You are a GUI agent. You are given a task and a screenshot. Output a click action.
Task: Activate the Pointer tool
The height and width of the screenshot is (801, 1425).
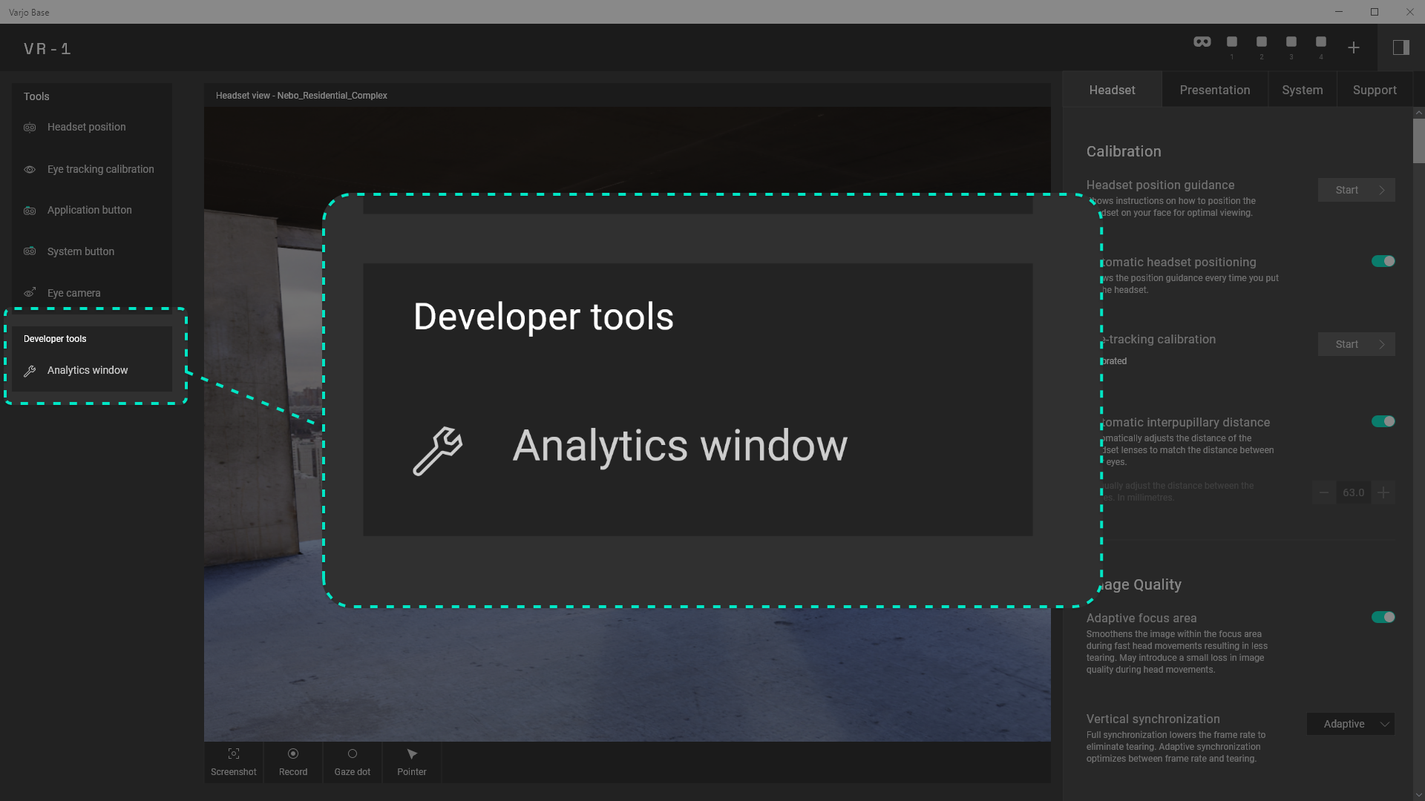tap(412, 762)
